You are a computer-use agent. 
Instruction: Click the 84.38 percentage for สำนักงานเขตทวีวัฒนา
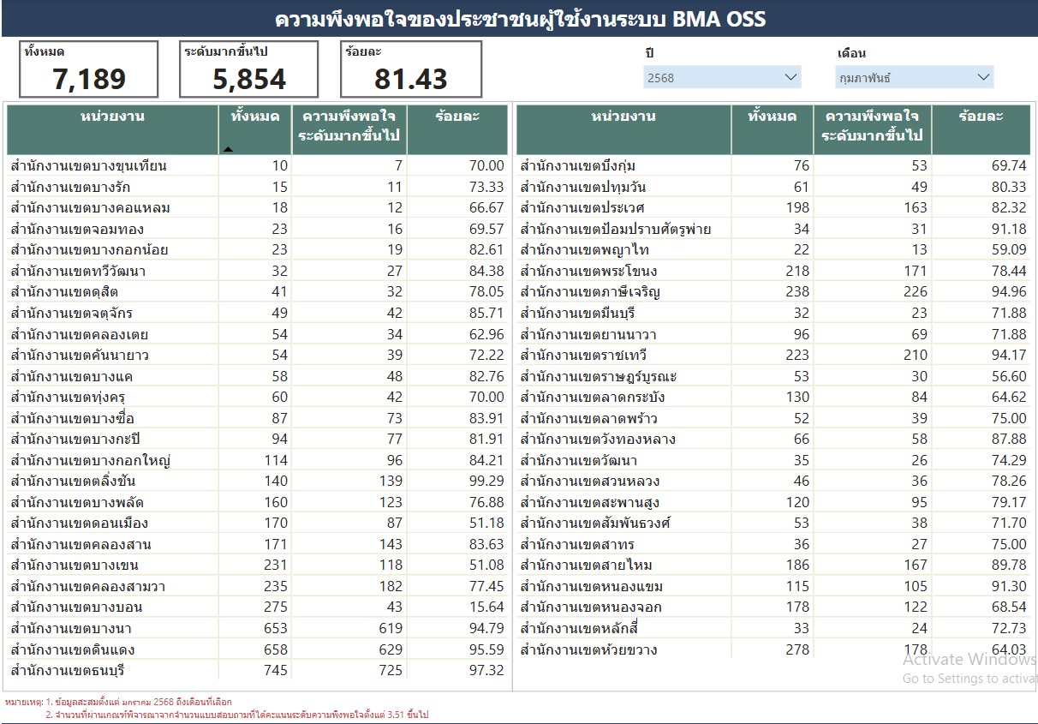(486, 271)
